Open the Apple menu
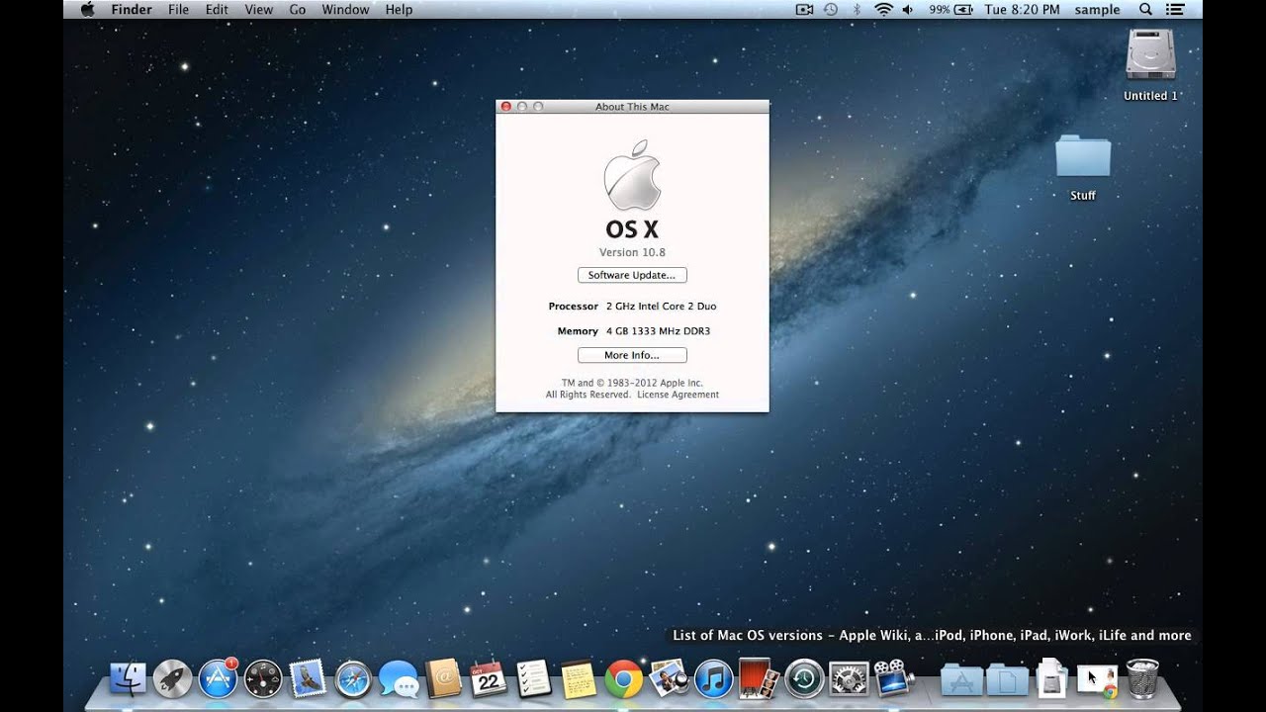The width and height of the screenshot is (1266, 712). tap(87, 9)
